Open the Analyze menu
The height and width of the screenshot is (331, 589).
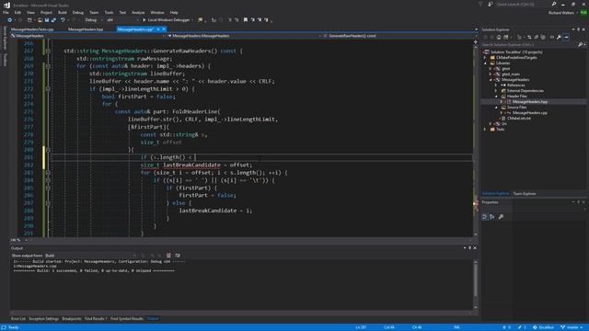pyautogui.click(x=138, y=12)
